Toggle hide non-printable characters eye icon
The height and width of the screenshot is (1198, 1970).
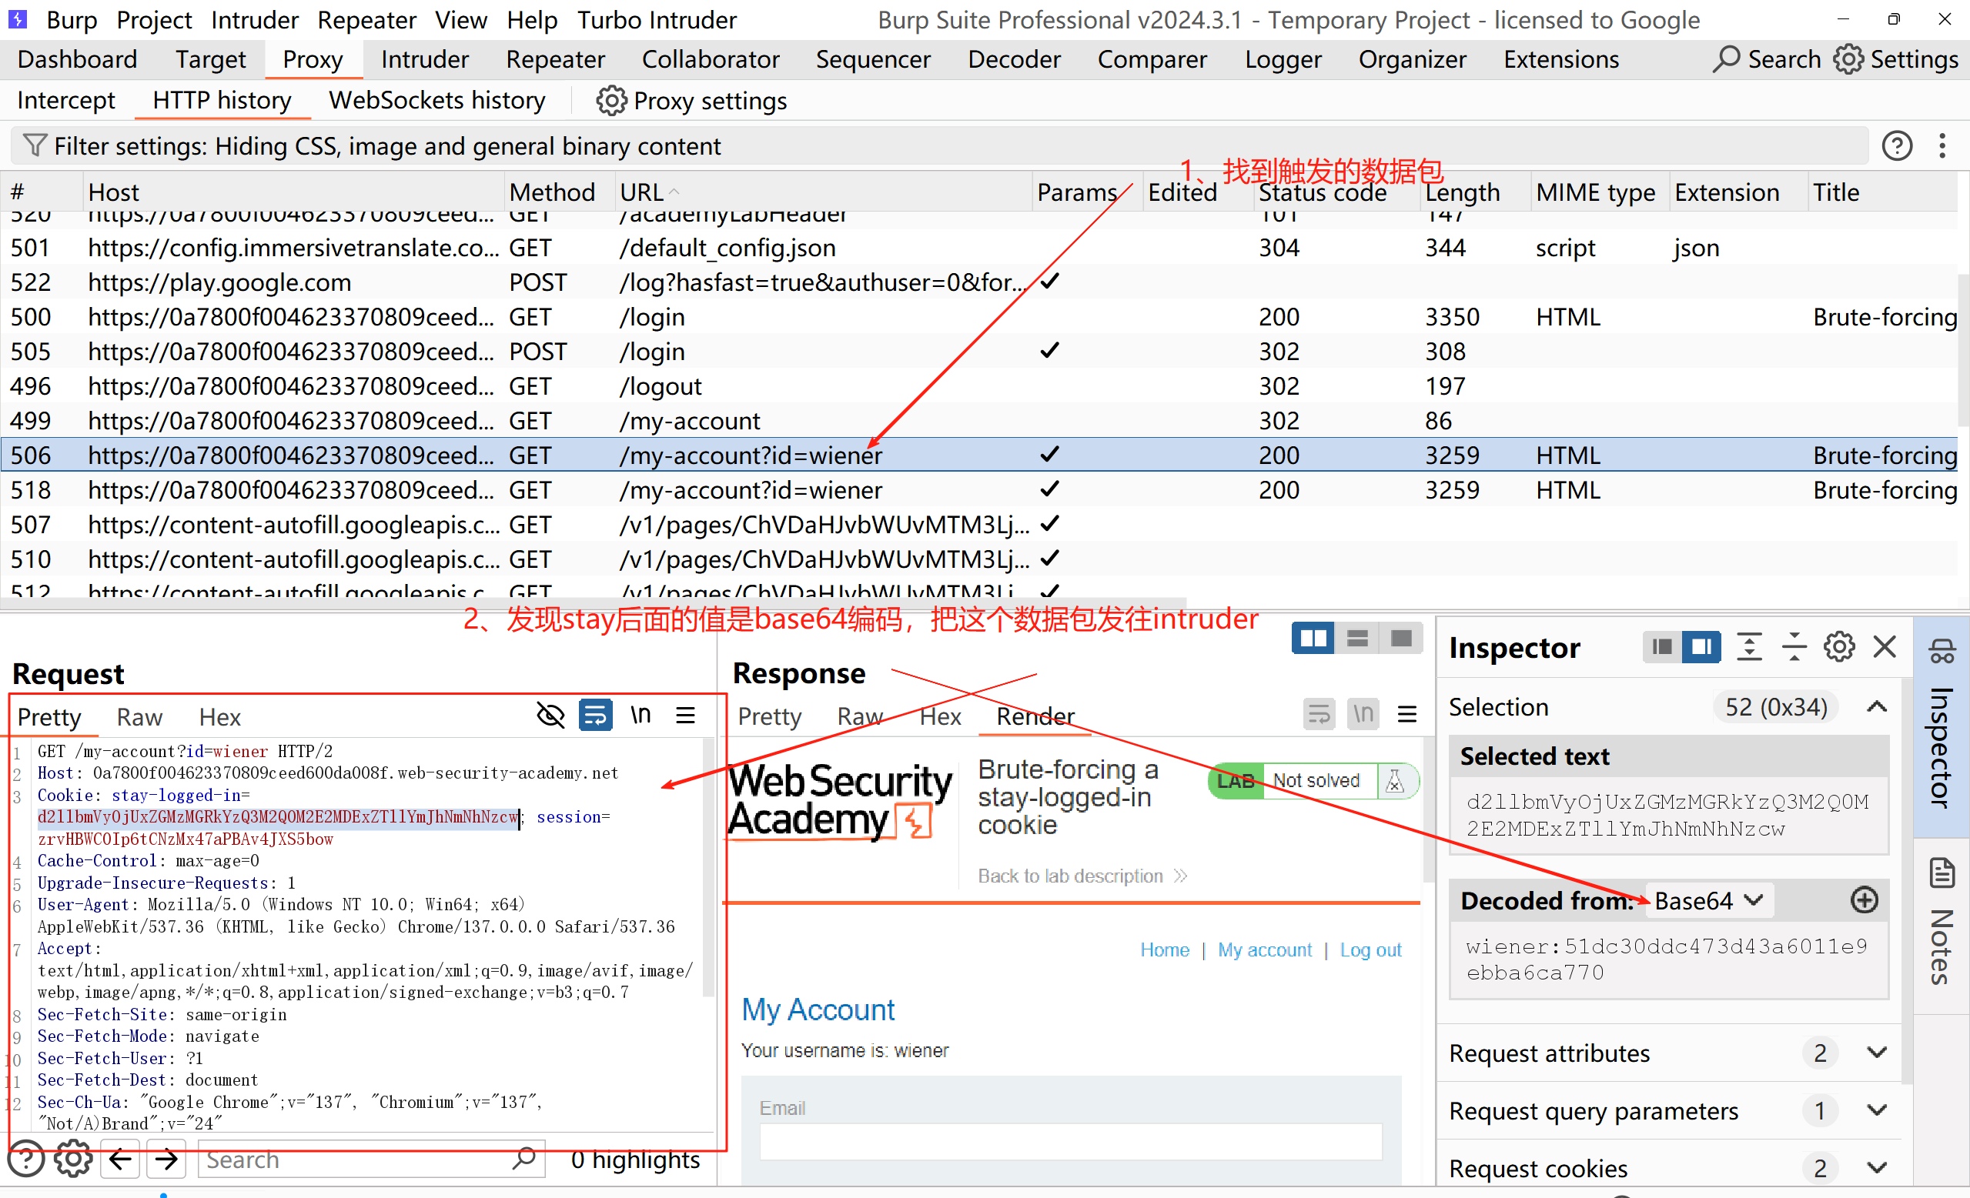click(550, 715)
